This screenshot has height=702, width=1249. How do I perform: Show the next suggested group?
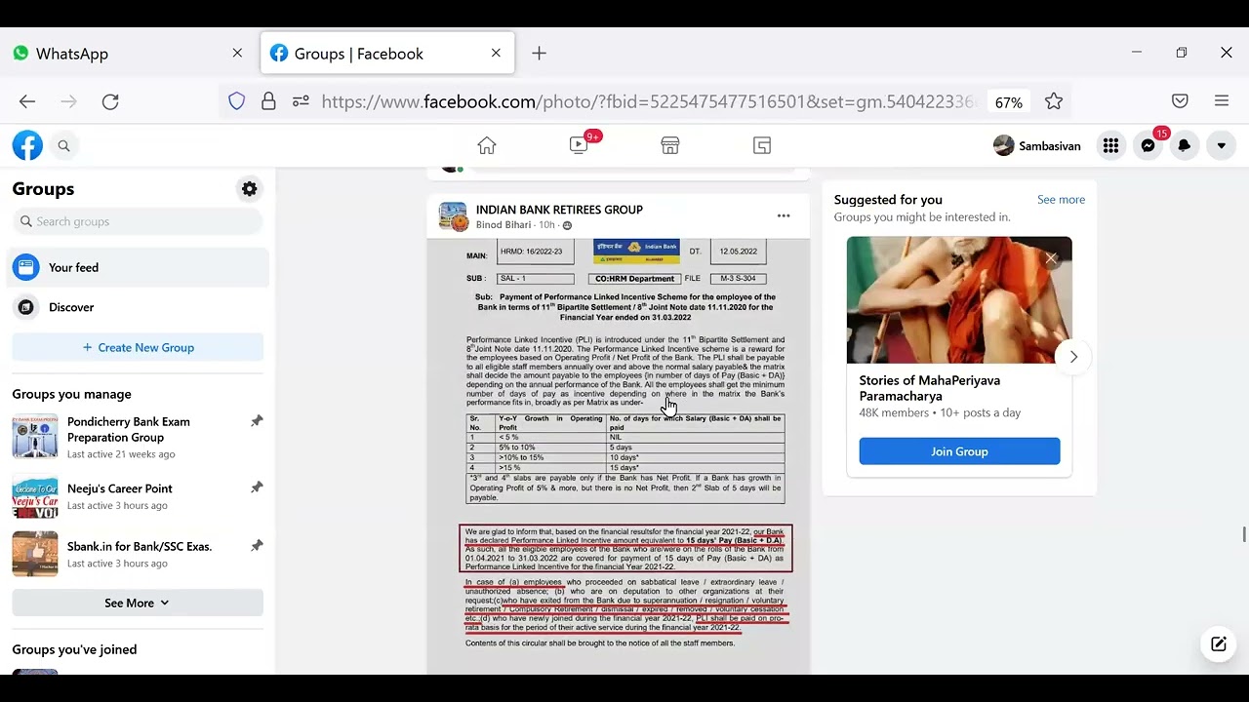click(1073, 357)
